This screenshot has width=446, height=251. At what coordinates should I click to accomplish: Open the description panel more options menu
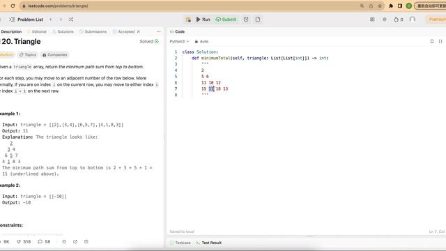159,31
